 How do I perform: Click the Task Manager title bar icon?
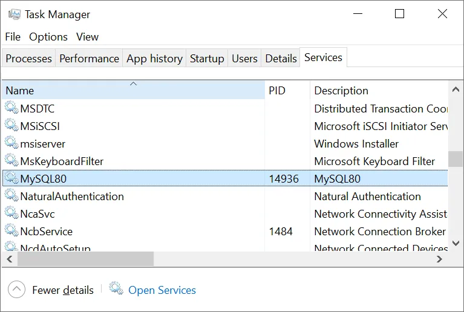click(15, 14)
